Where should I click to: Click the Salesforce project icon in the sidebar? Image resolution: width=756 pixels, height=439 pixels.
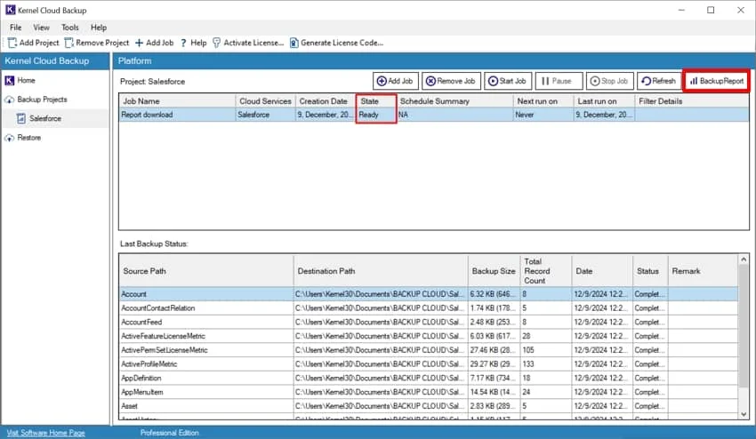[21, 118]
